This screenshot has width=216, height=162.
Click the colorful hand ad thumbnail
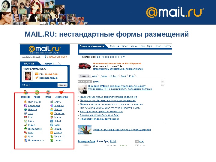pyautogui.click(x=85, y=130)
